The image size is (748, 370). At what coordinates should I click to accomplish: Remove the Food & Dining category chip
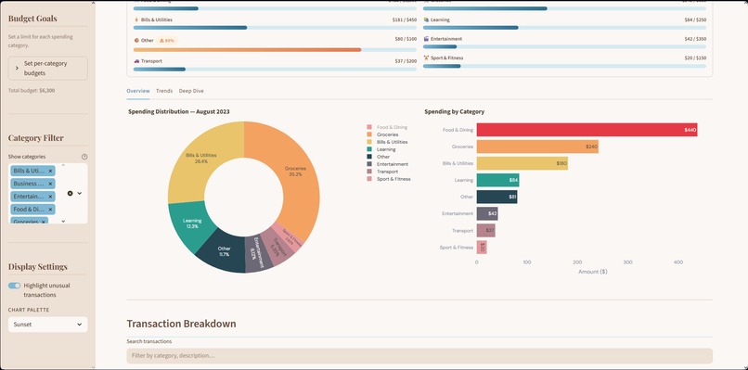50,210
